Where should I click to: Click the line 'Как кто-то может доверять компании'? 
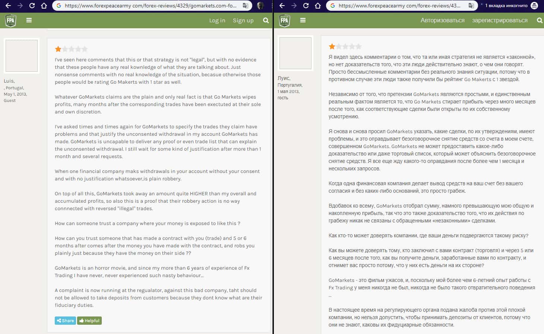428,236
